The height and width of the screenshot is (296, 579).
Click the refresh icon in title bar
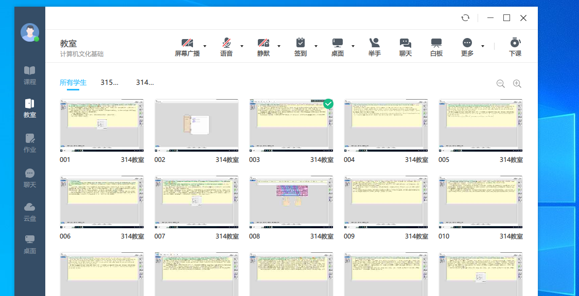pyautogui.click(x=465, y=18)
